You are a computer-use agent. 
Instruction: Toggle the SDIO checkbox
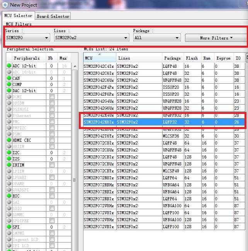click(52, 208)
